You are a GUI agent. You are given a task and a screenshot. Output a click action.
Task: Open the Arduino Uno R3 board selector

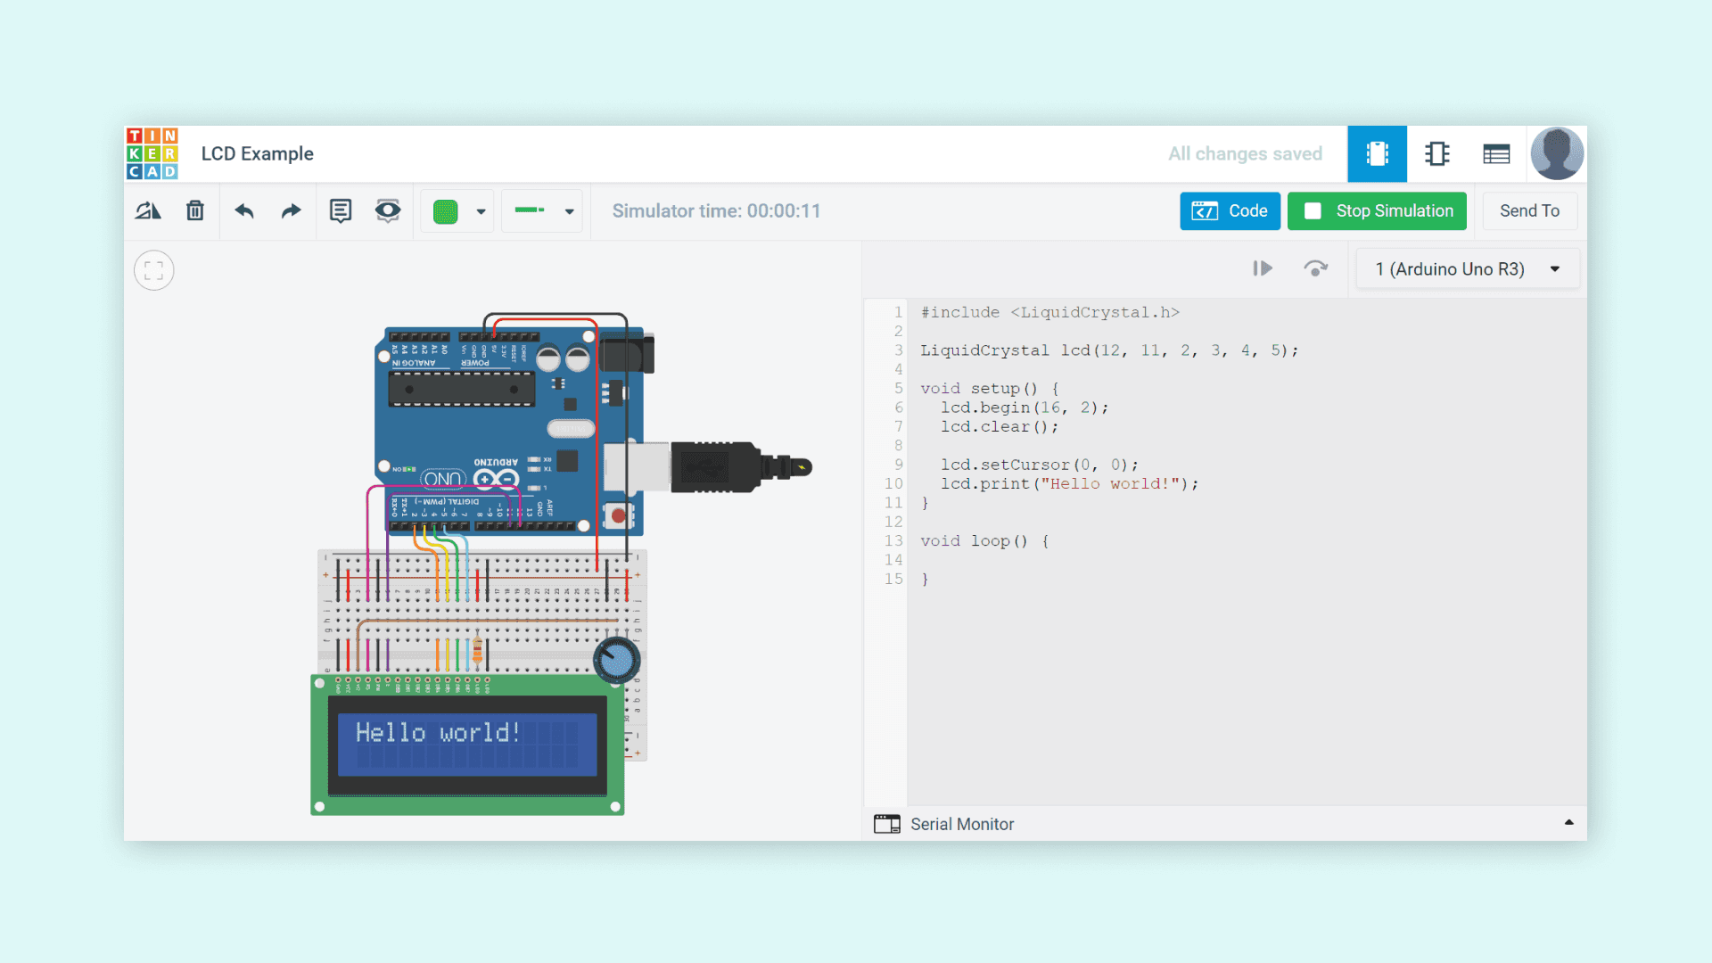[1467, 269]
